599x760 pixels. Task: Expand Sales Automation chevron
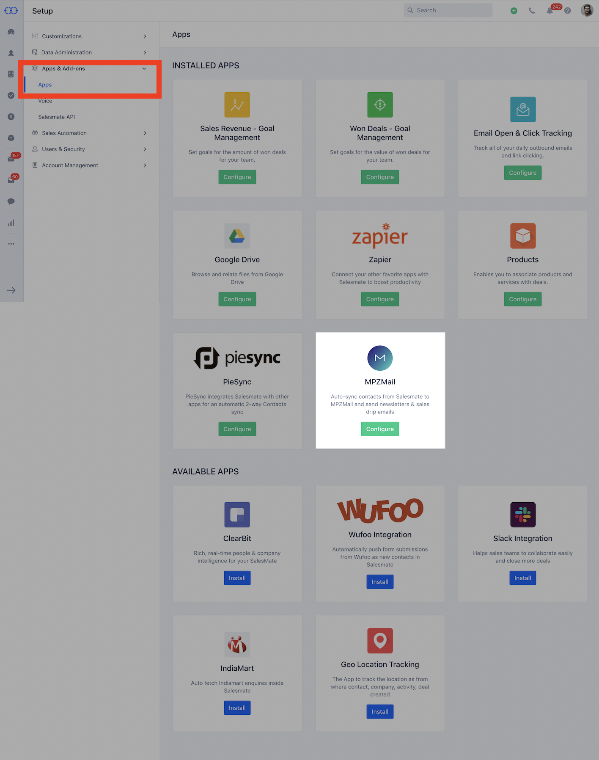tap(145, 133)
